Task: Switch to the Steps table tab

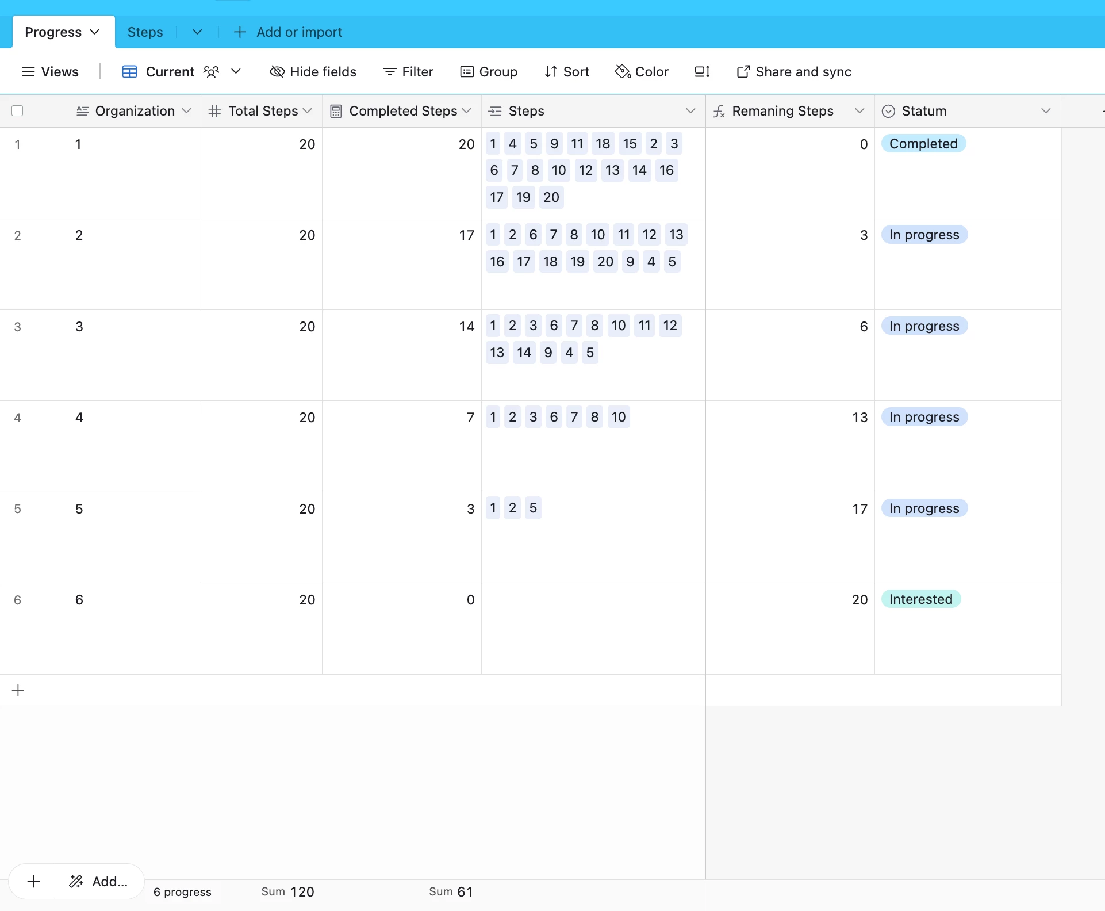Action: point(145,32)
